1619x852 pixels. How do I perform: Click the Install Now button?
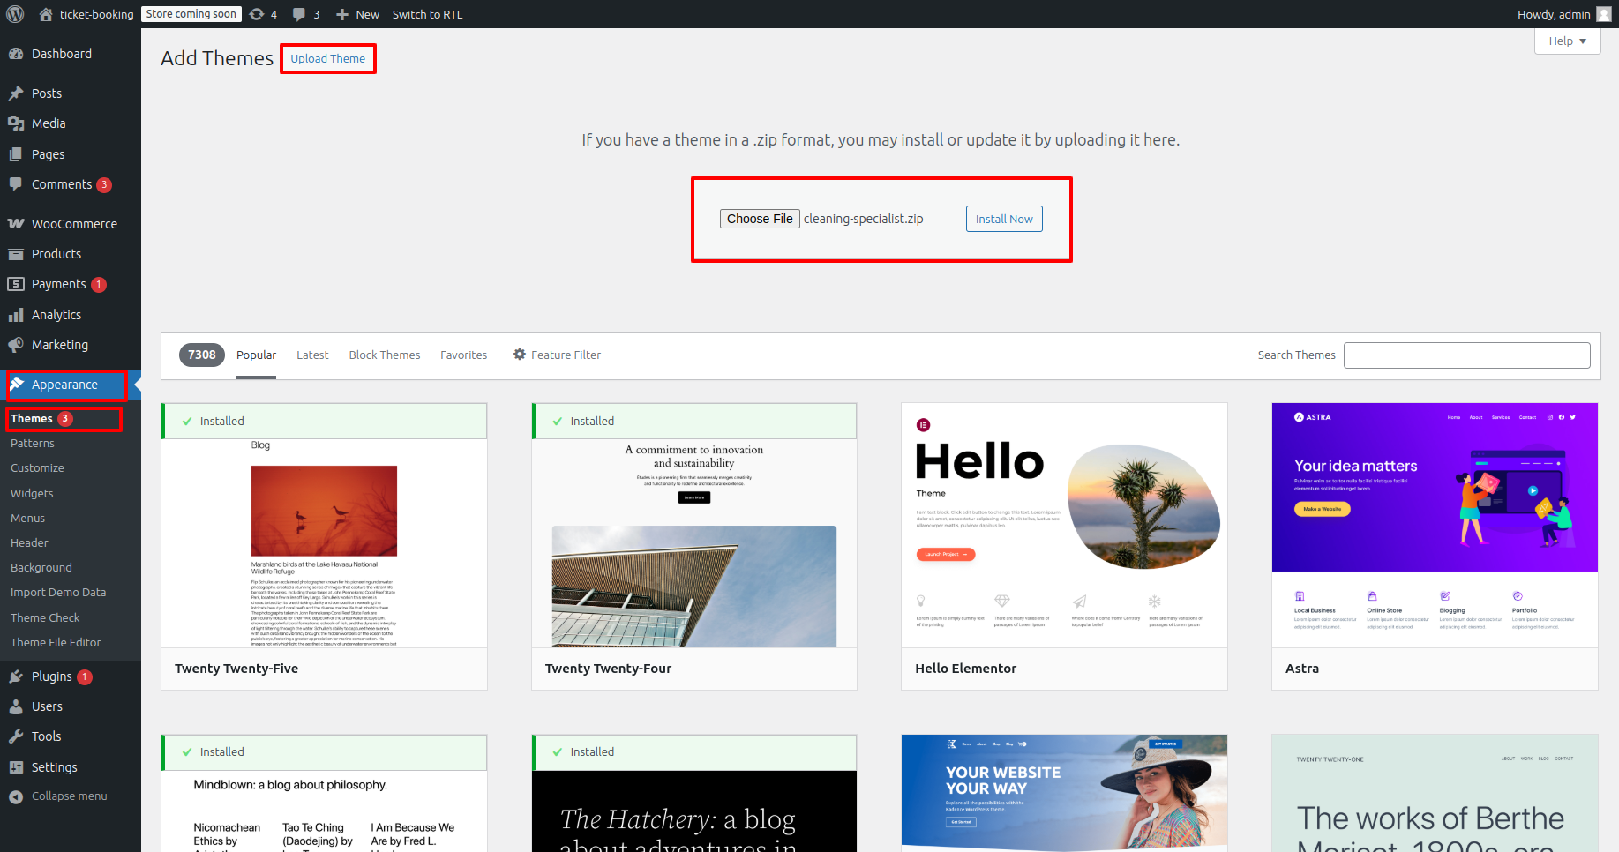click(1004, 220)
